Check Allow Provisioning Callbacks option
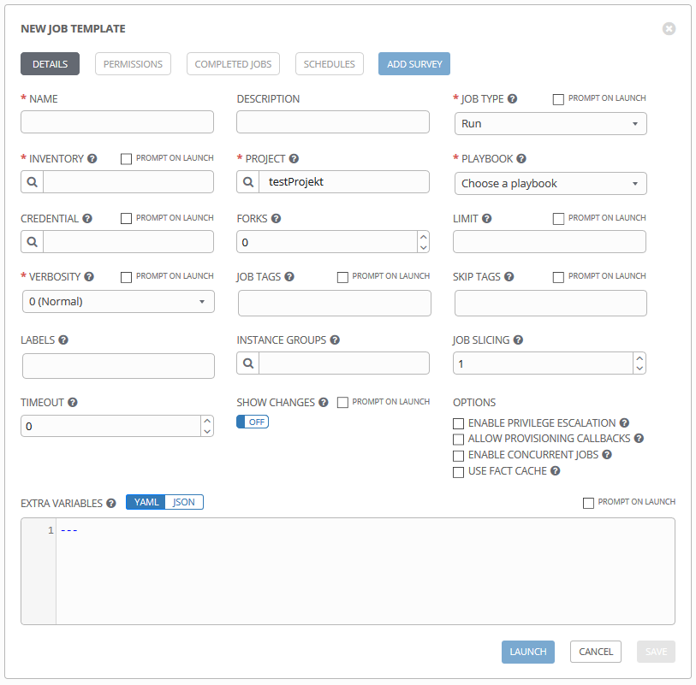The image size is (696, 685). coord(459,440)
